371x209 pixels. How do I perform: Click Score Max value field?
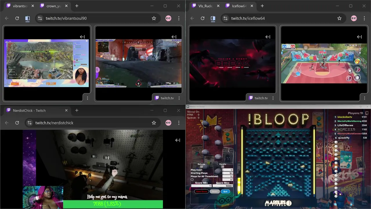coord(223,186)
